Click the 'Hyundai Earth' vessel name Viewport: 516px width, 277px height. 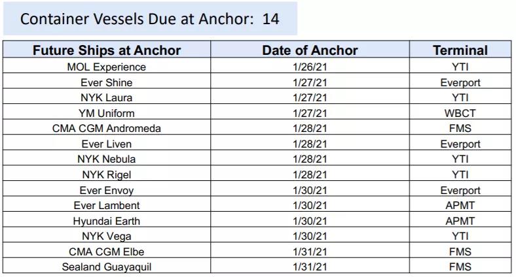coord(107,221)
